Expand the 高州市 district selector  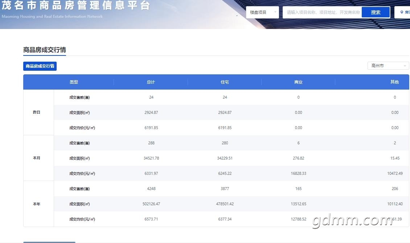tap(388, 66)
